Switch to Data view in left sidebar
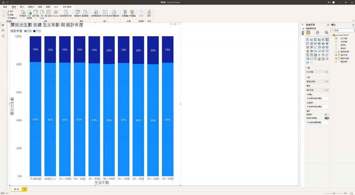Viewport: 355px width, 195px height. (3, 30)
